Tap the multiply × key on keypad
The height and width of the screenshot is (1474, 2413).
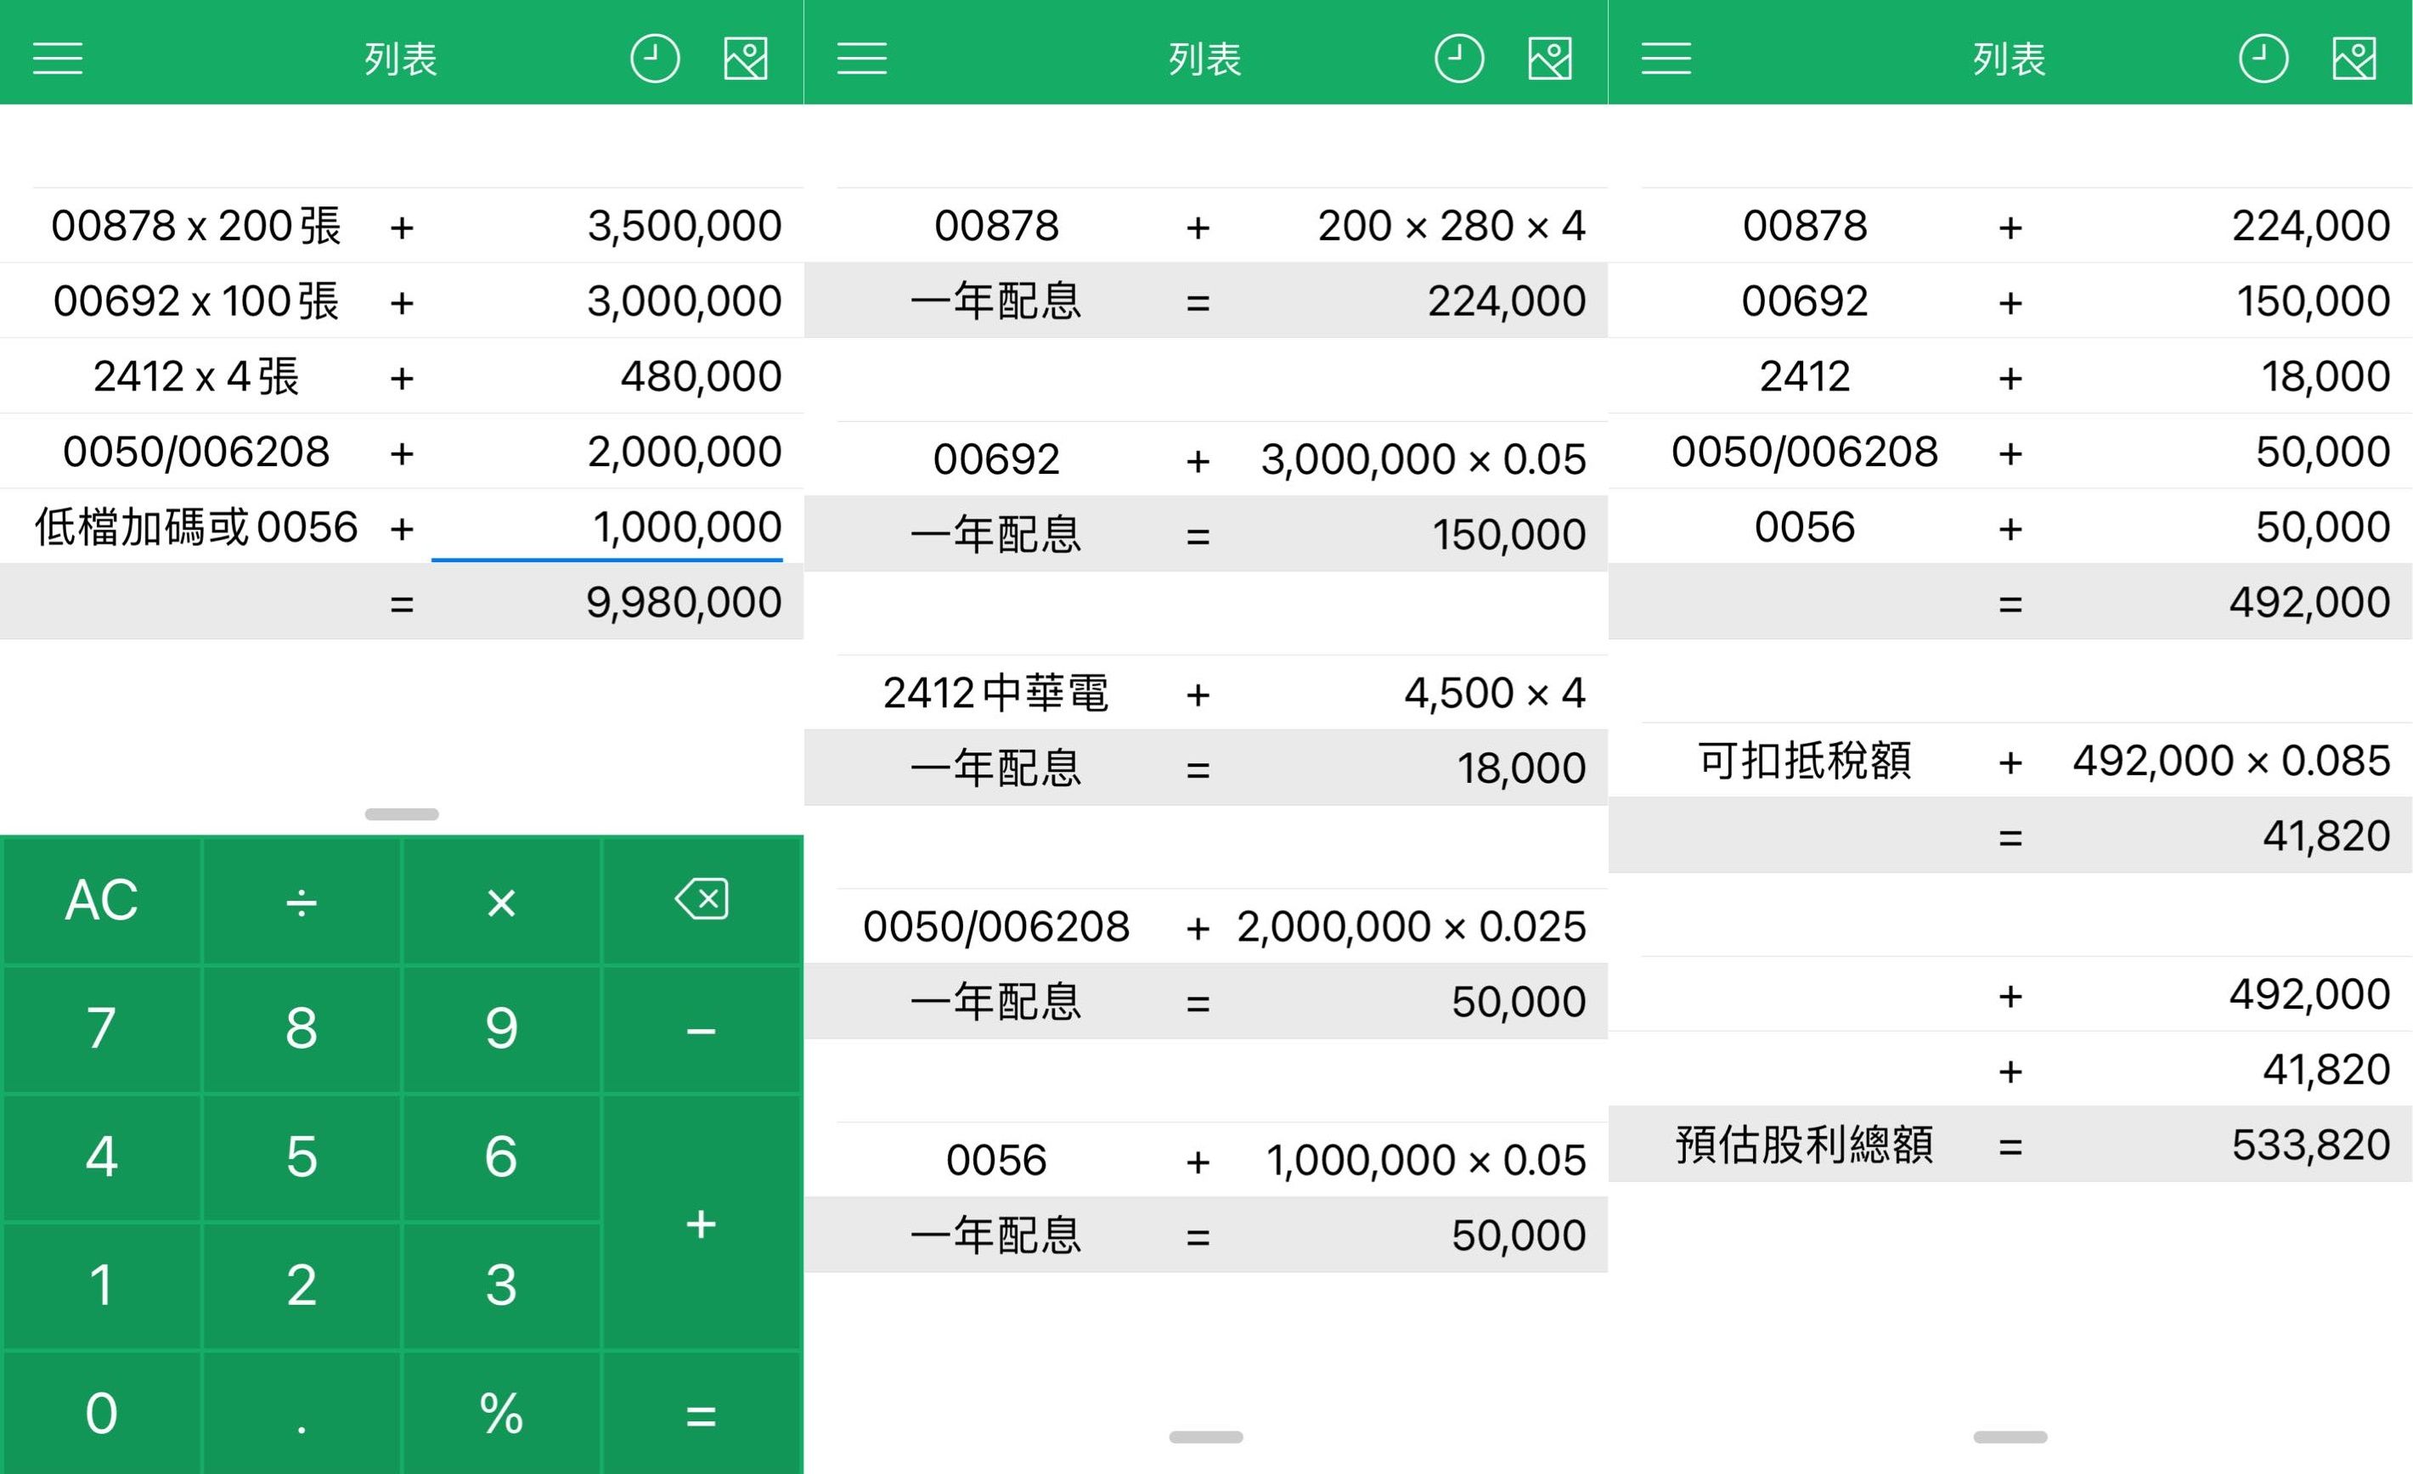click(501, 899)
